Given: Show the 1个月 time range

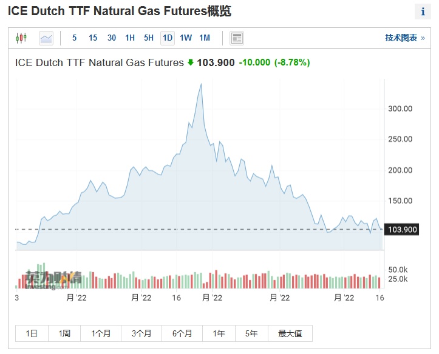Looking at the screenshot, I should coord(101,333).
